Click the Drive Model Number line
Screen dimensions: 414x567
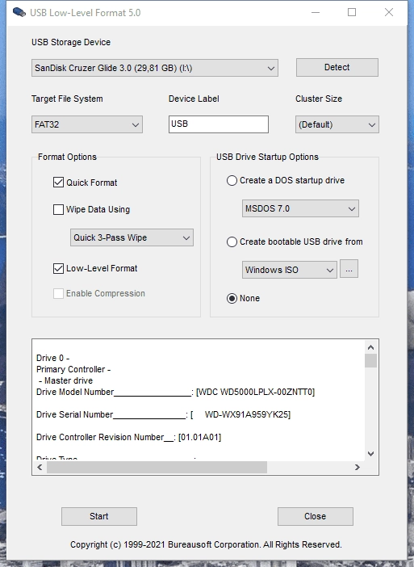176,392
